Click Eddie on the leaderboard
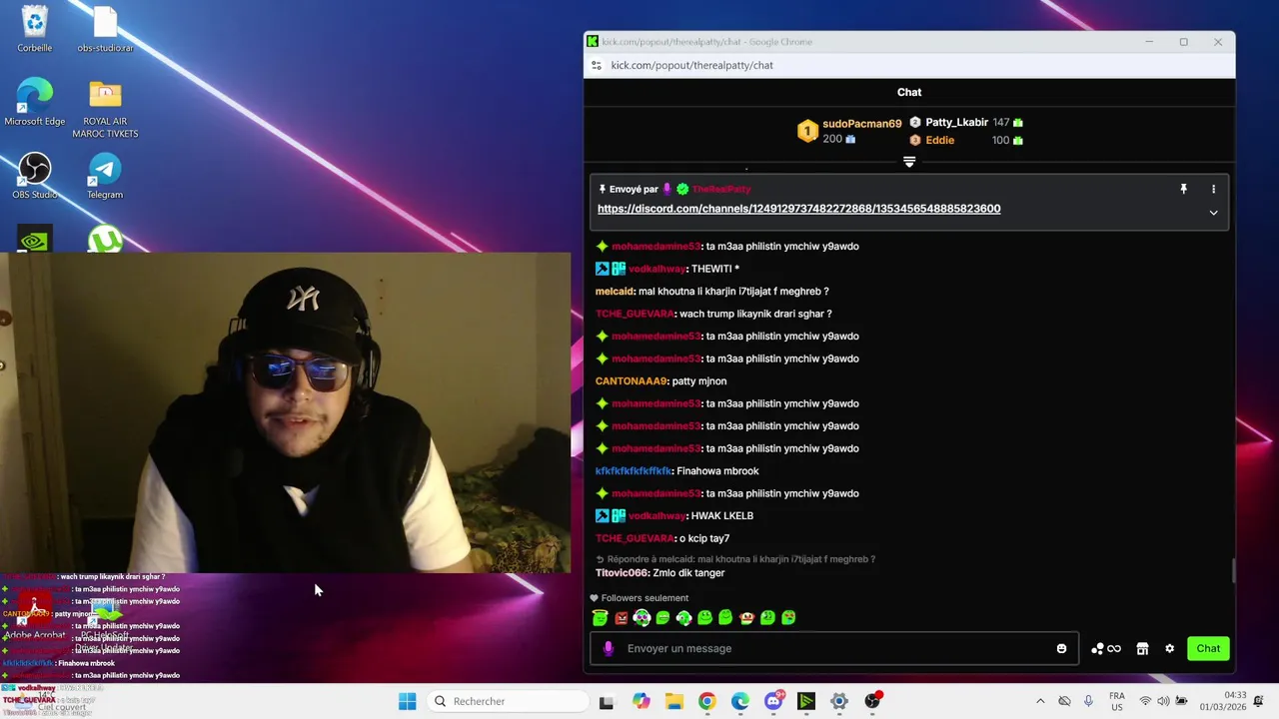Image resolution: width=1279 pixels, height=719 pixels. pyautogui.click(x=939, y=140)
